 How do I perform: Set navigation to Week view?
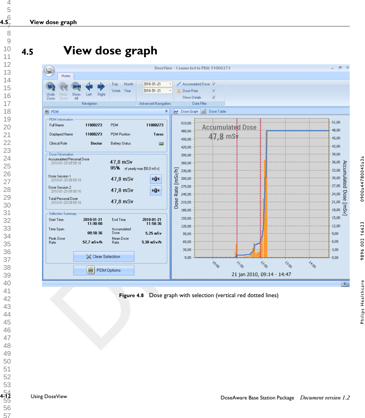click(x=116, y=91)
